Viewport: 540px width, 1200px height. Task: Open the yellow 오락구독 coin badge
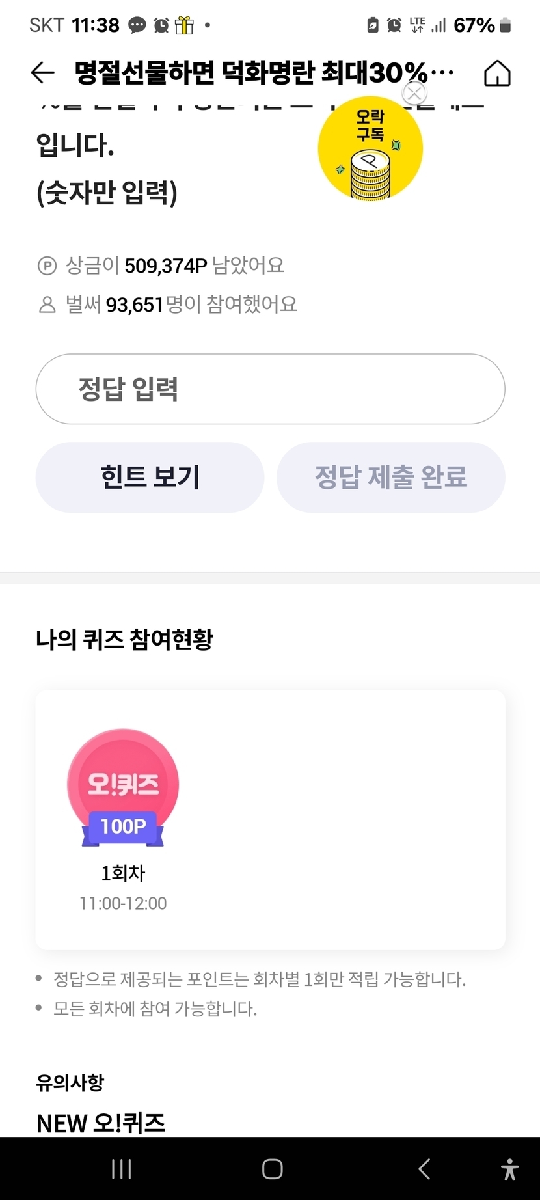click(x=370, y=151)
